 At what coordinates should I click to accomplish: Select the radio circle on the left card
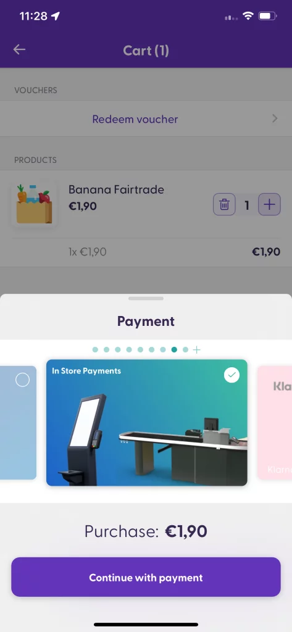point(23,380)
